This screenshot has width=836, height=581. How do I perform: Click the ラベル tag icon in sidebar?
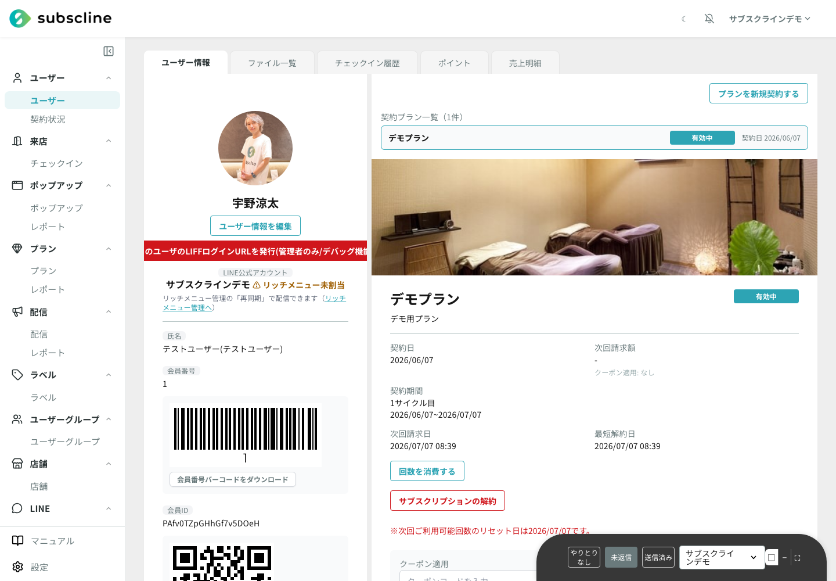17,375
